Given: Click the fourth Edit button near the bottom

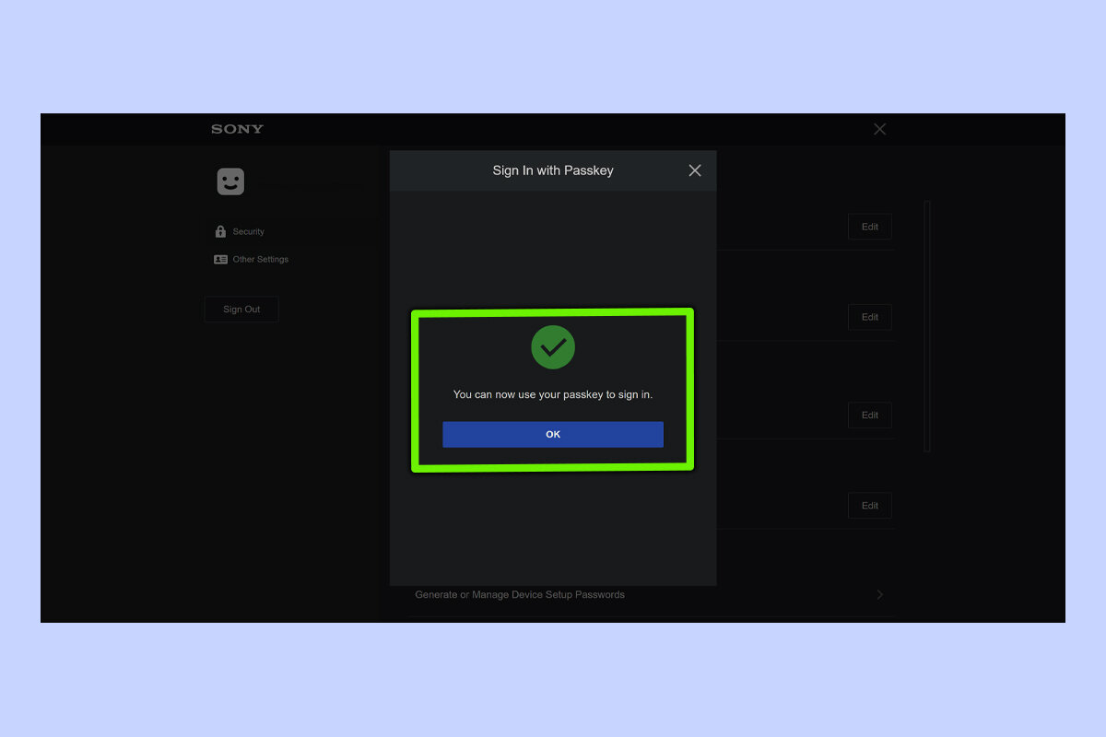Looking at the screenshot, I should tap(870, 505).
